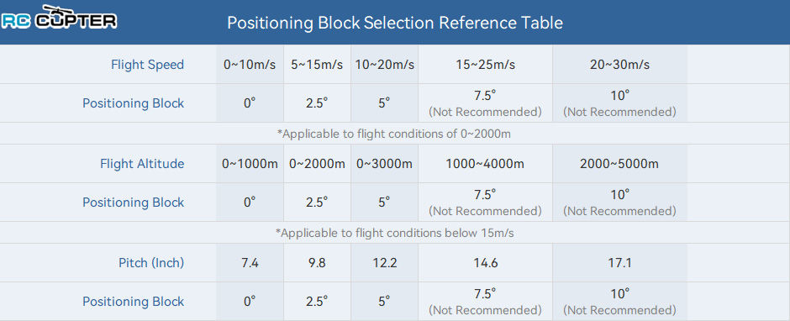Viewport: 790px width, 321px height.
Task: Select the 17.1 pitch value
Action: tap(619, 263)
